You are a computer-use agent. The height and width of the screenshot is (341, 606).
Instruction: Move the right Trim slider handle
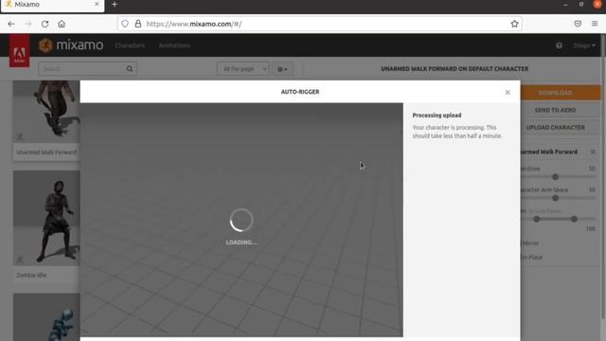click(574, 219)
